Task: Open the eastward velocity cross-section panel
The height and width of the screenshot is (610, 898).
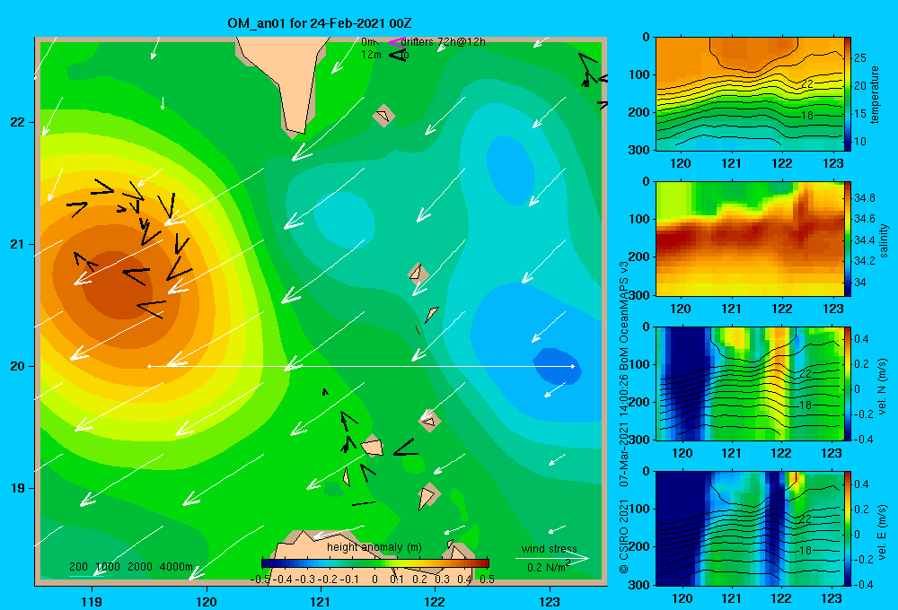Action: tap(750, 528)
